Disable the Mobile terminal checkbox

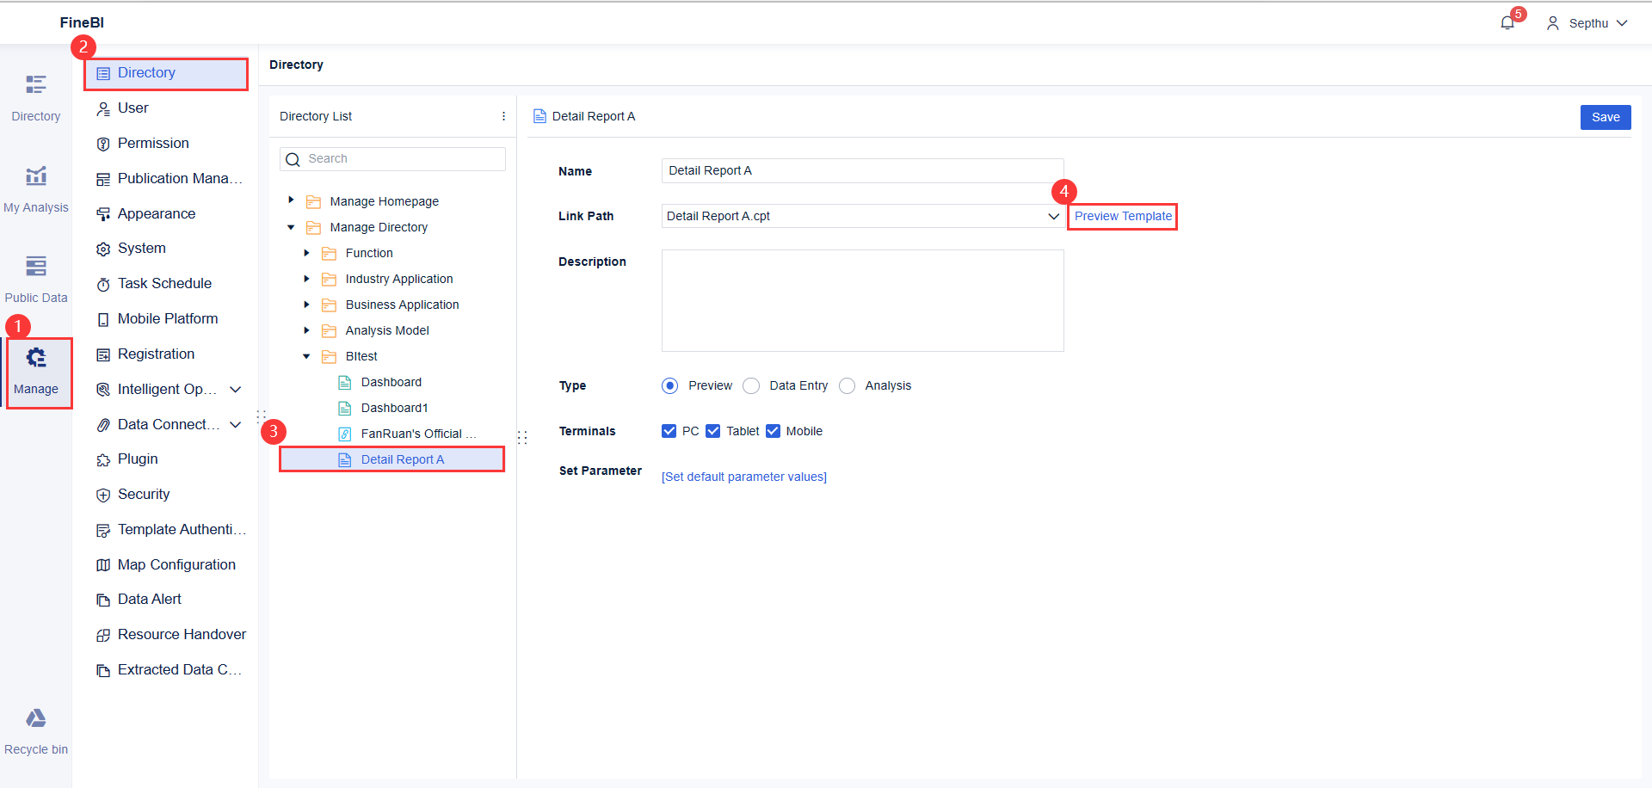click(773, 430)
